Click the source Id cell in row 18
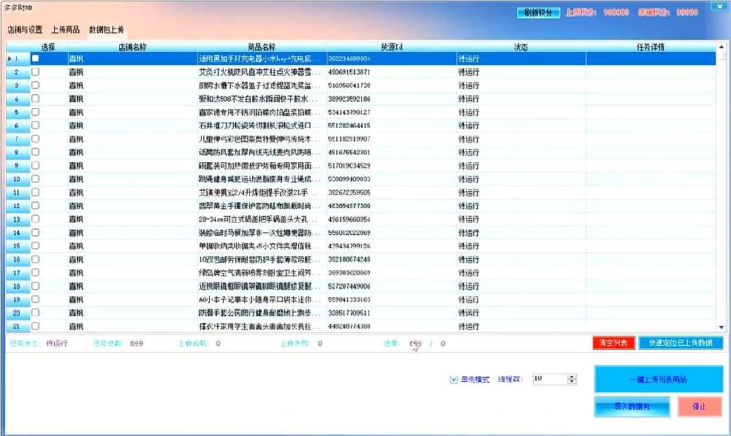731x436 pixels. point(392,286)
